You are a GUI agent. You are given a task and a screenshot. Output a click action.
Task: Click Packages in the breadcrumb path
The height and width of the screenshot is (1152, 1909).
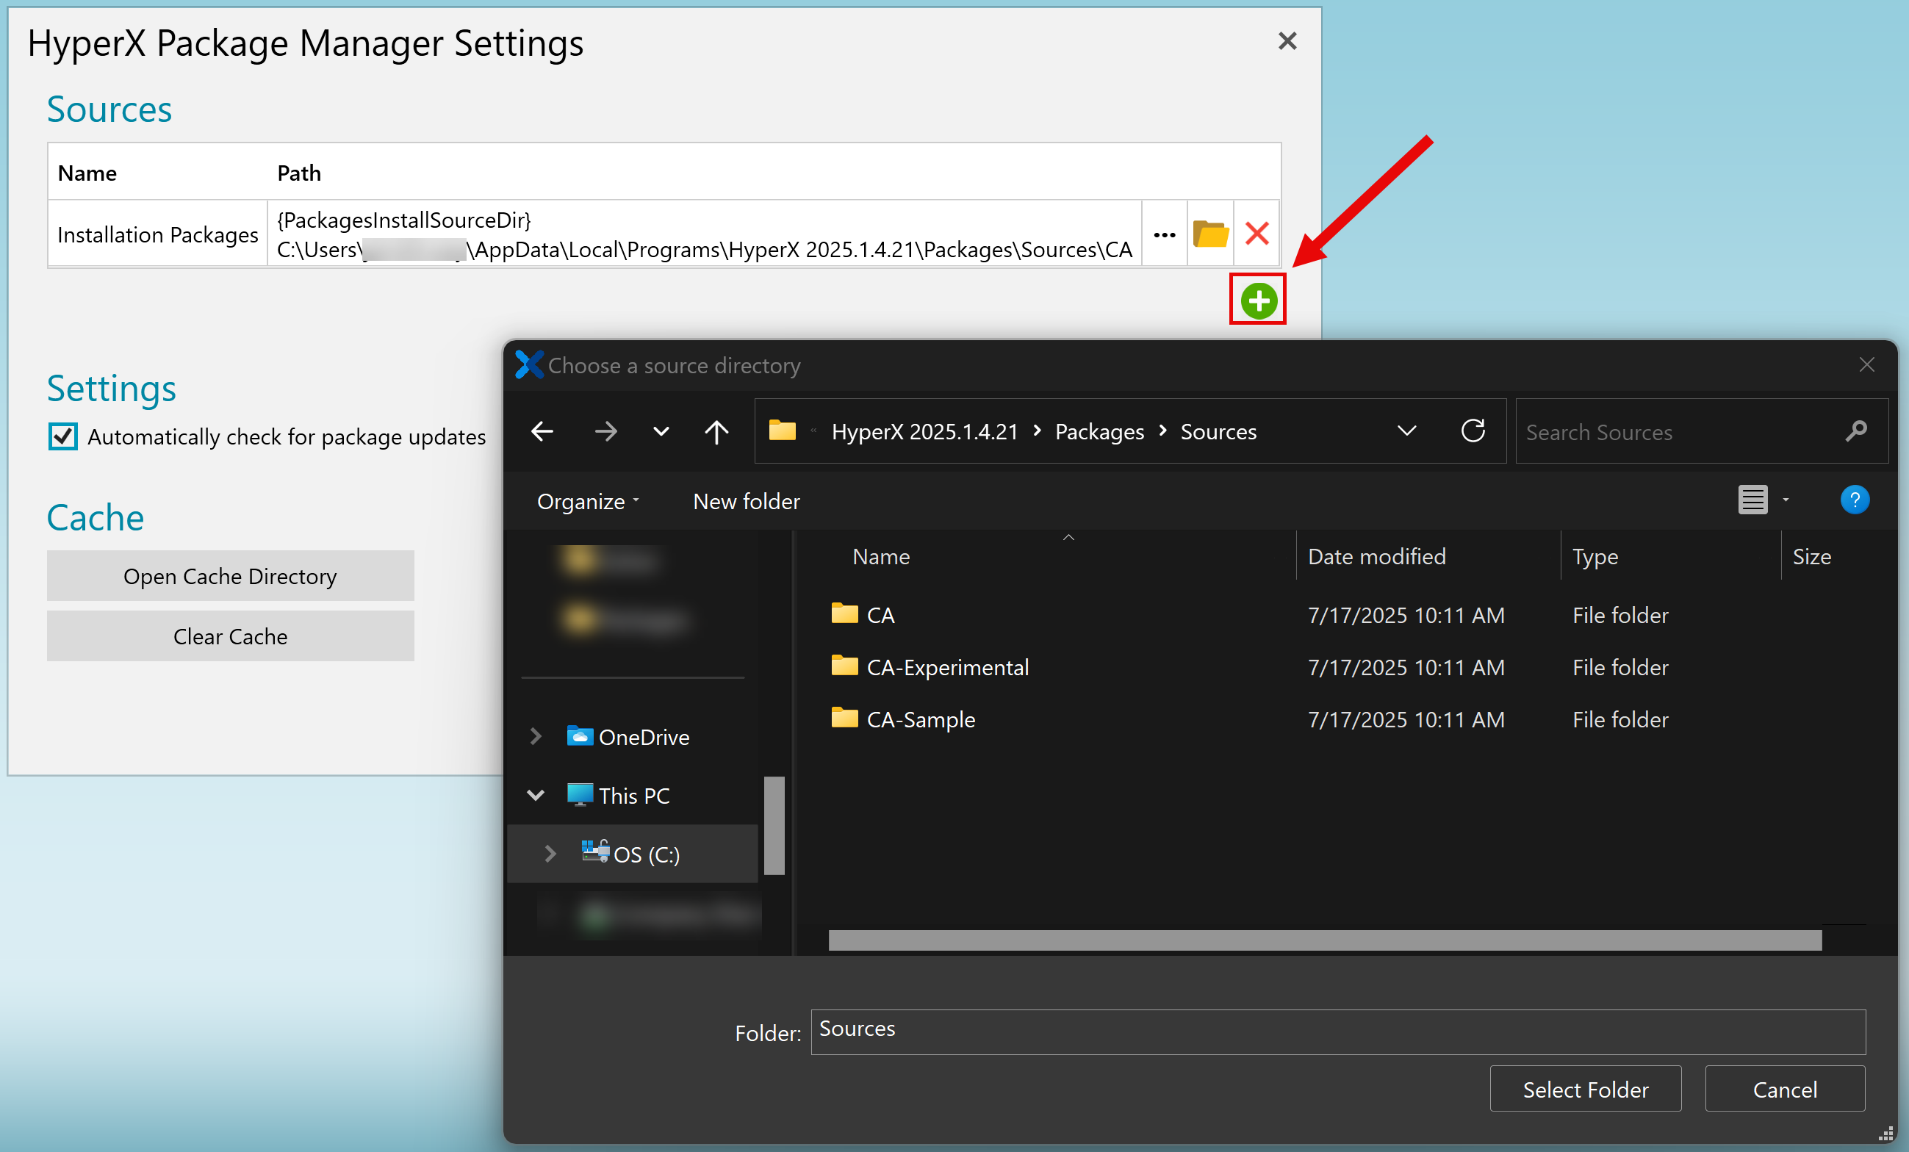point(1099,431)
